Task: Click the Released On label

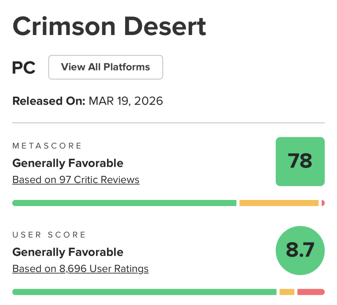Action: pyautogui.click(x=49, y=101)
